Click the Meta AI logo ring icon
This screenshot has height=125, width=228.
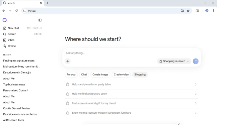point(5,20)
